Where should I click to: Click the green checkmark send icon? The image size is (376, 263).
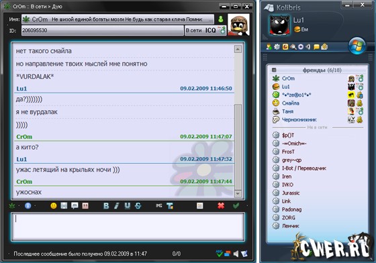(236, 205)
